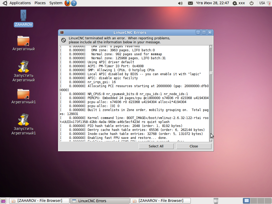Viewport: 272px width, 204px height.
Task: Click the scrollbar down arrow in error log
Action: [x=211, y=140]
